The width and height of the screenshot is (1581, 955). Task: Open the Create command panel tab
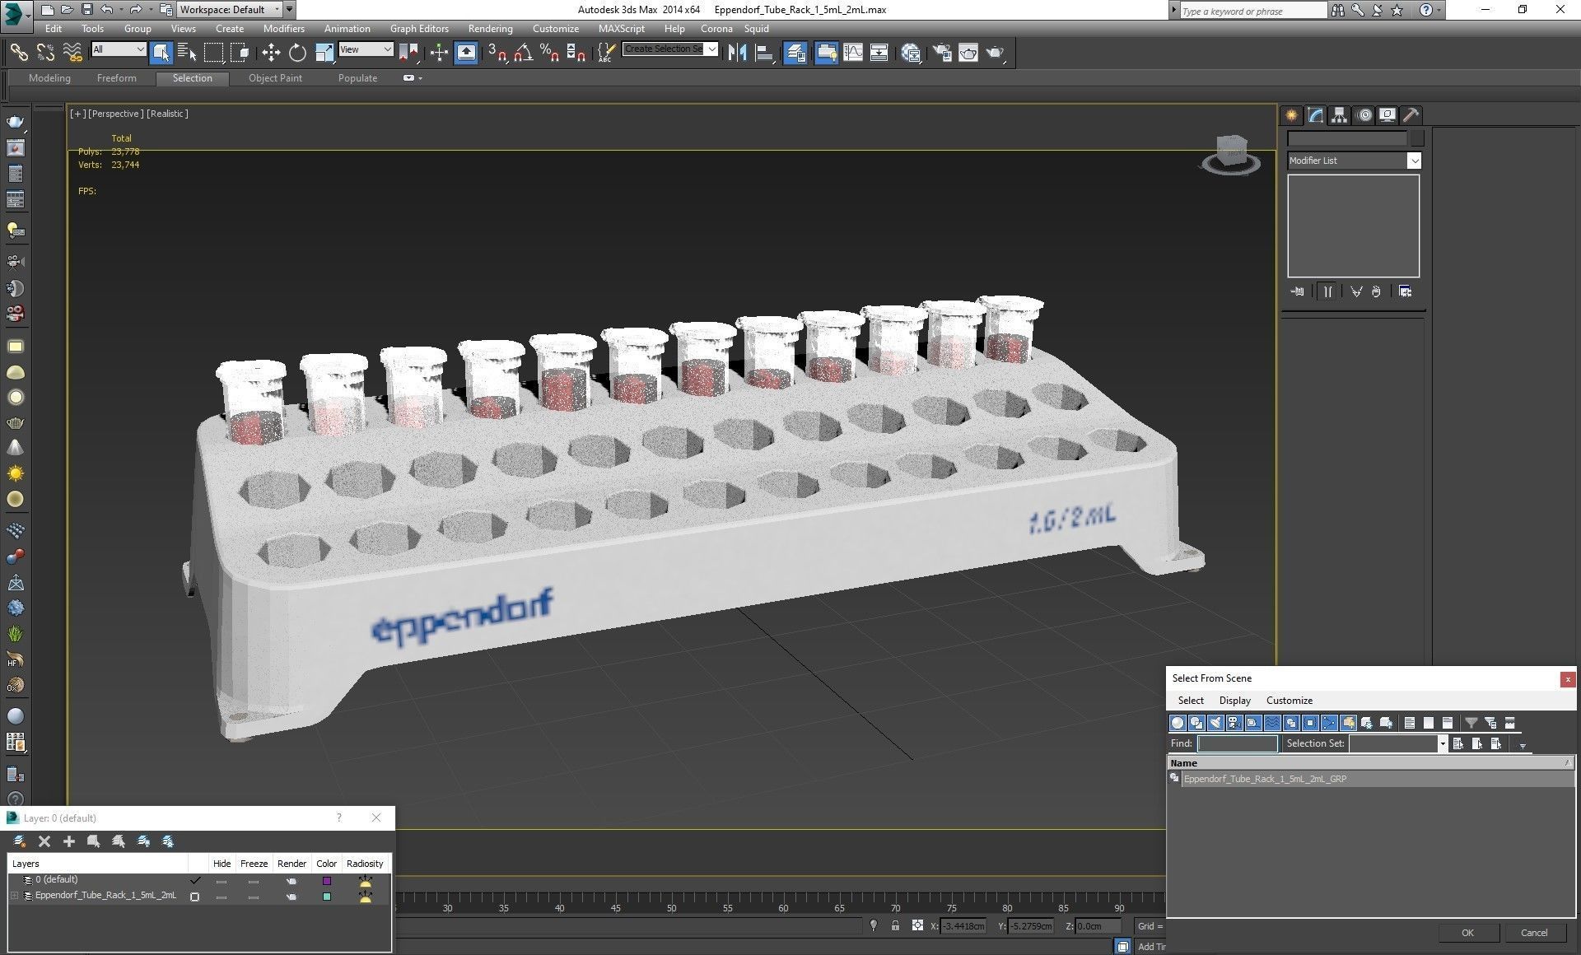click(1291, 115)
